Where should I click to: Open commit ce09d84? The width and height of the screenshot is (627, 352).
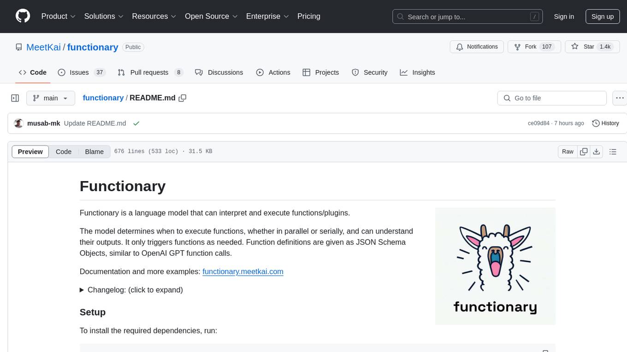(x=538, y=123)
